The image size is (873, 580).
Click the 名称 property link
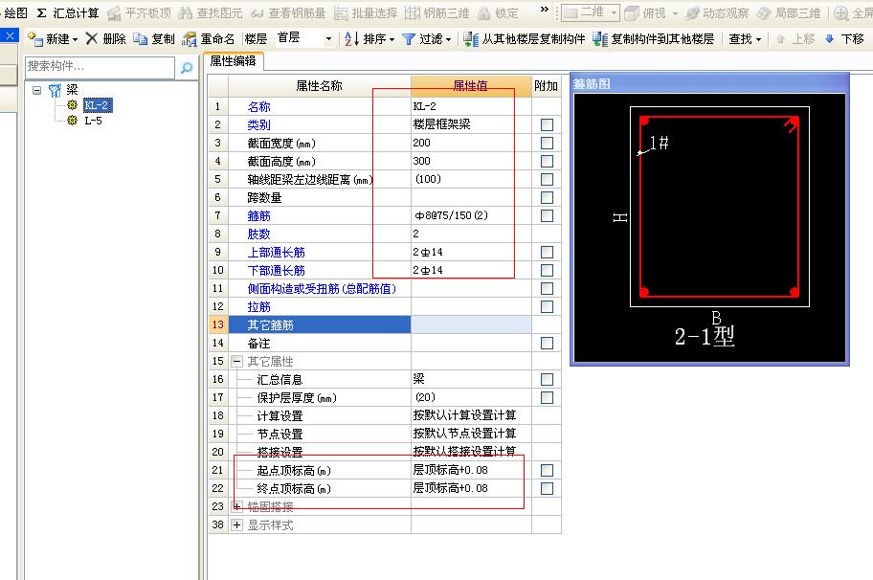(x=258, y=107)
